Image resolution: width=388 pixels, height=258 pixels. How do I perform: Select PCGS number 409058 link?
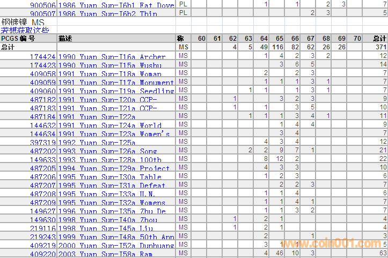(x=42, y=73)
